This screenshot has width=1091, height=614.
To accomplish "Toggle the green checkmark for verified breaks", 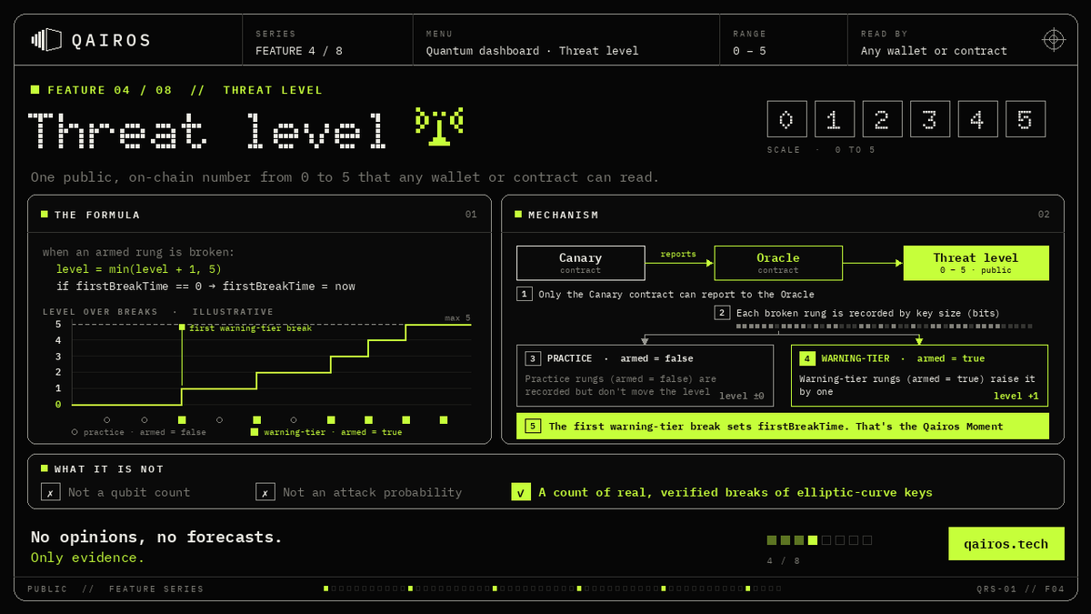I will click(x=521, y=492).
